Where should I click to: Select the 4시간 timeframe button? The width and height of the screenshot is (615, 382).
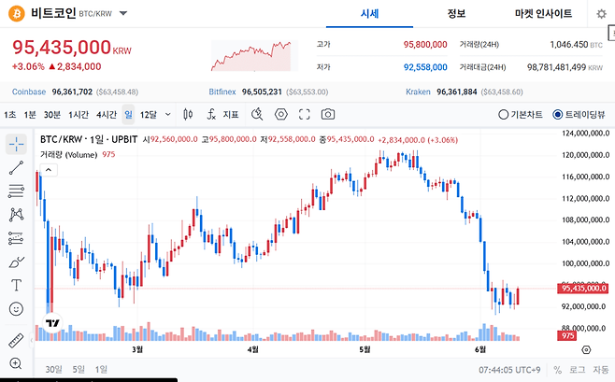coord(107,114)
